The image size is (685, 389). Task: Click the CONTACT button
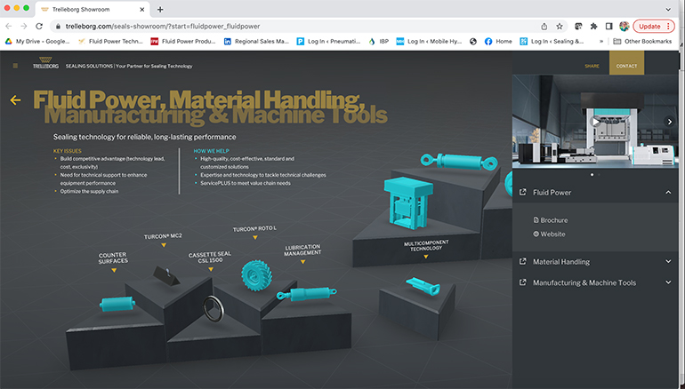pos(626,63)
